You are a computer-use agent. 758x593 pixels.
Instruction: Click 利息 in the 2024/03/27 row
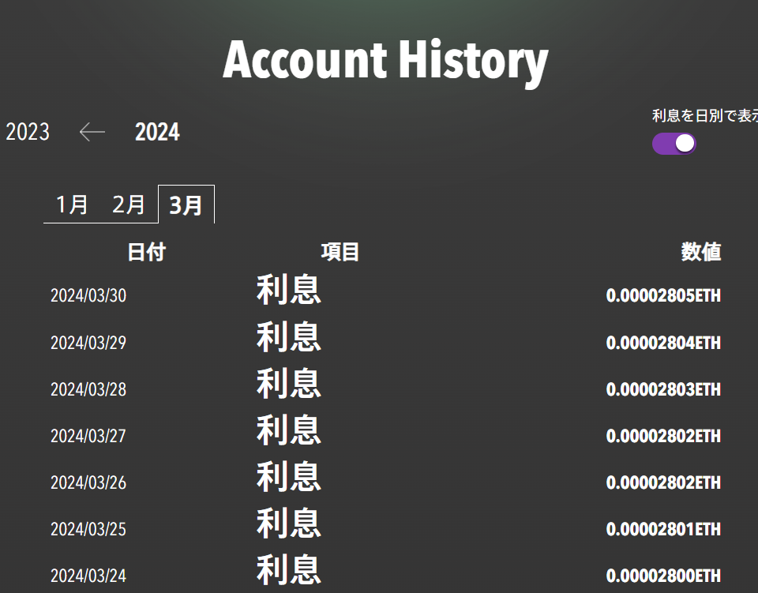289,430
